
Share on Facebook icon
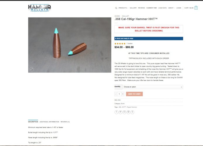click(116, 112)
